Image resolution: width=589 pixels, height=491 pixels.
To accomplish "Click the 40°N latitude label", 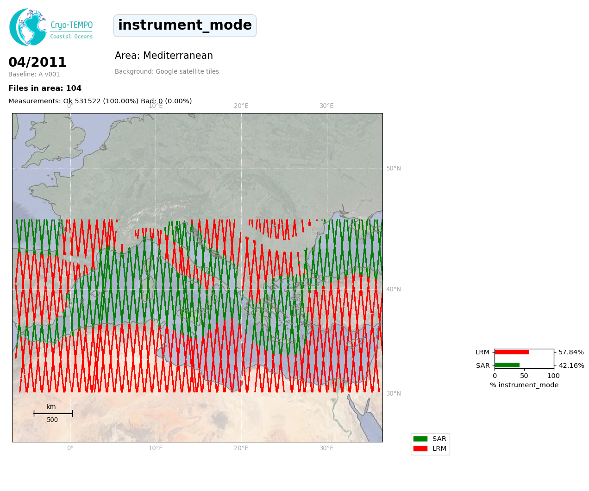I will (x=394, y=290).
